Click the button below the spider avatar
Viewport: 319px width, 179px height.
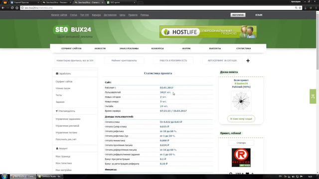(241, 119)
